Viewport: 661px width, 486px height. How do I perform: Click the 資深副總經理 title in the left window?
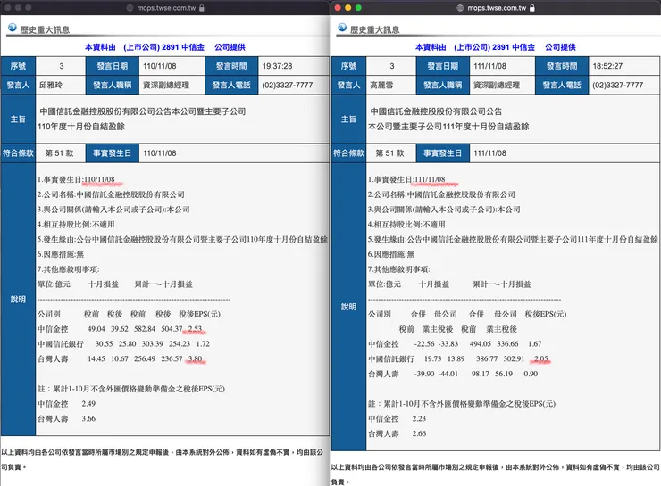(166, 85)
